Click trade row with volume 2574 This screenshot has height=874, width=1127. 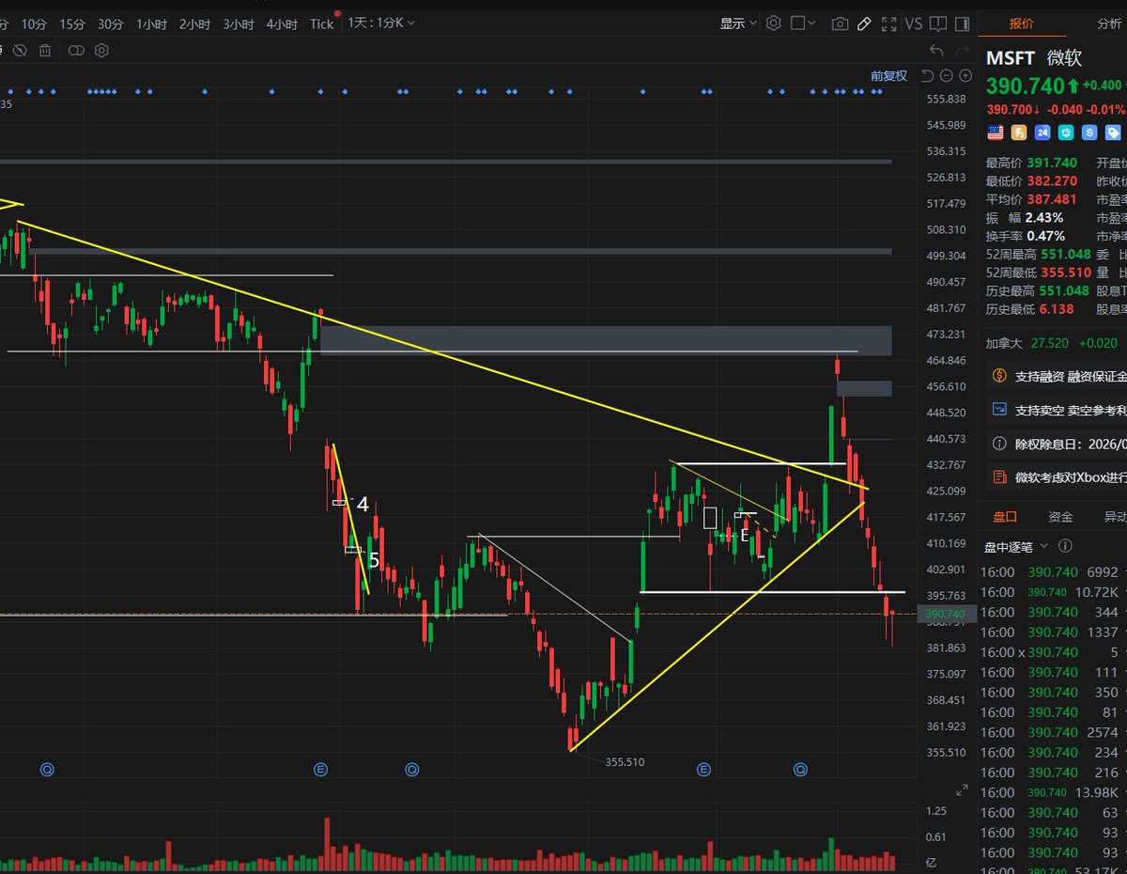(1052, 732)
